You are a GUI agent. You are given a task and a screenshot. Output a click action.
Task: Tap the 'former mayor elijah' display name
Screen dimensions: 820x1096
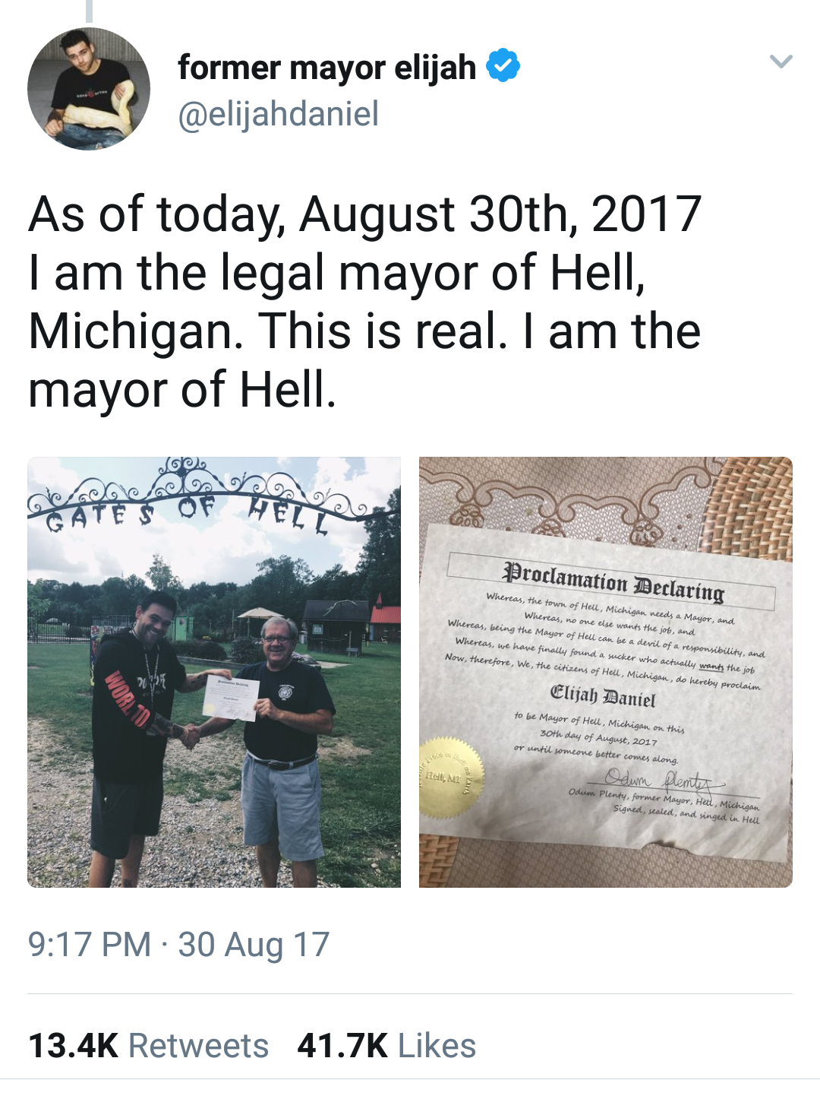[x=326, y=67]
